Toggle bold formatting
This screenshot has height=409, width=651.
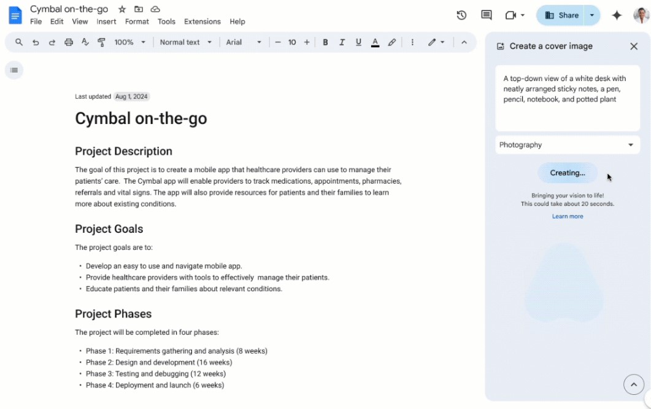[x=325, y=42]
